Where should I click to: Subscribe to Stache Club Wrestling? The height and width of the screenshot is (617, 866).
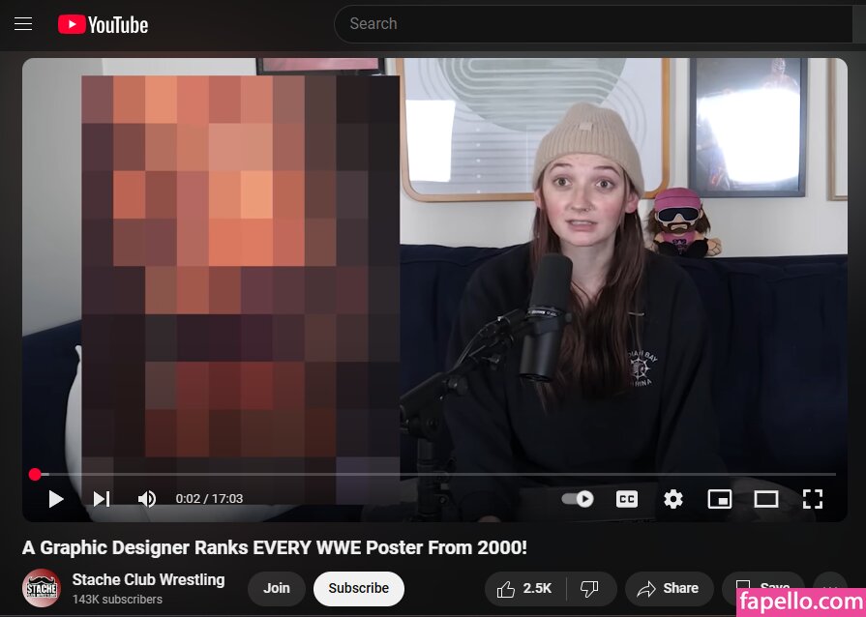pyautogui.click(x=358, y=588)
